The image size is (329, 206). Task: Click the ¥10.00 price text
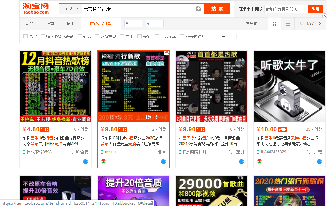pyautogui.click(x=267, y=129)
